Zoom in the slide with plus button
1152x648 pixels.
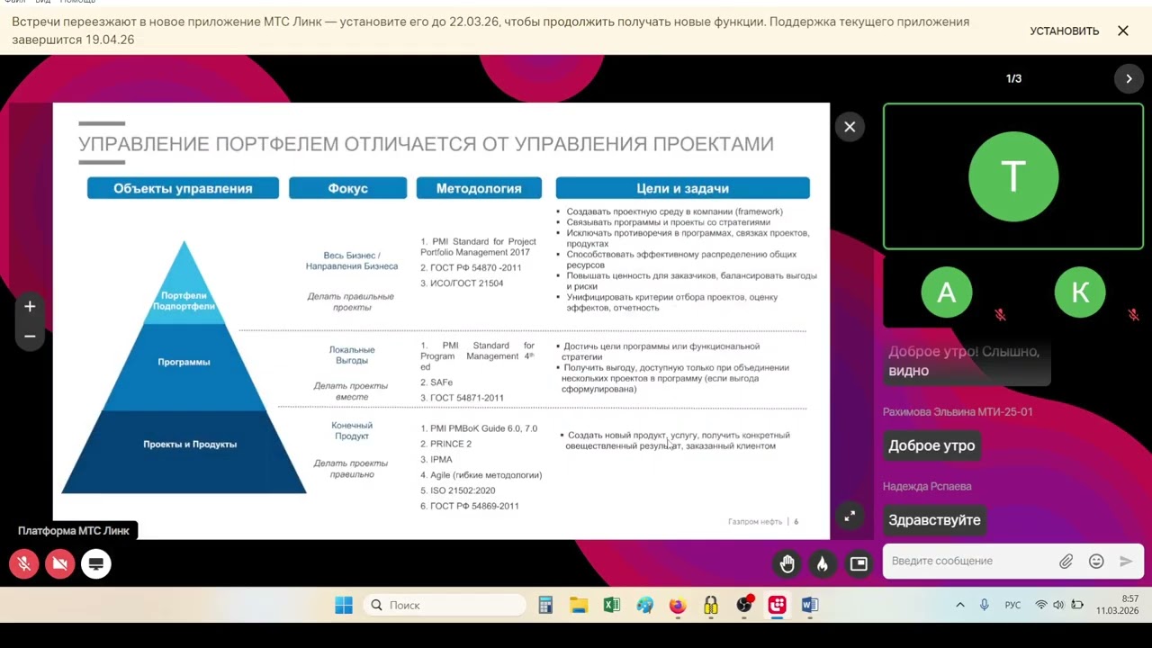pyautogui.click(x=30, y=307)
